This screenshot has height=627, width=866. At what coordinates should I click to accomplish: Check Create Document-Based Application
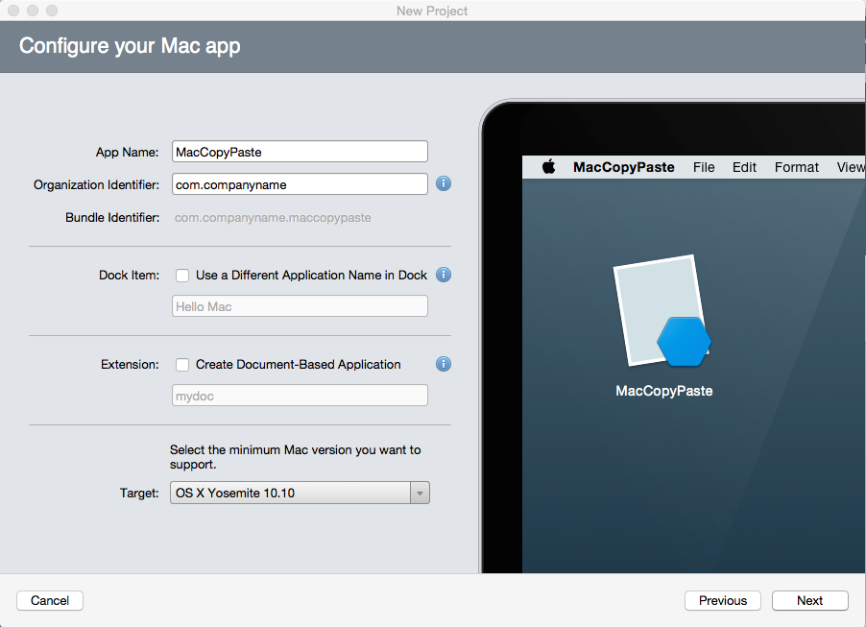coord(182,365)
